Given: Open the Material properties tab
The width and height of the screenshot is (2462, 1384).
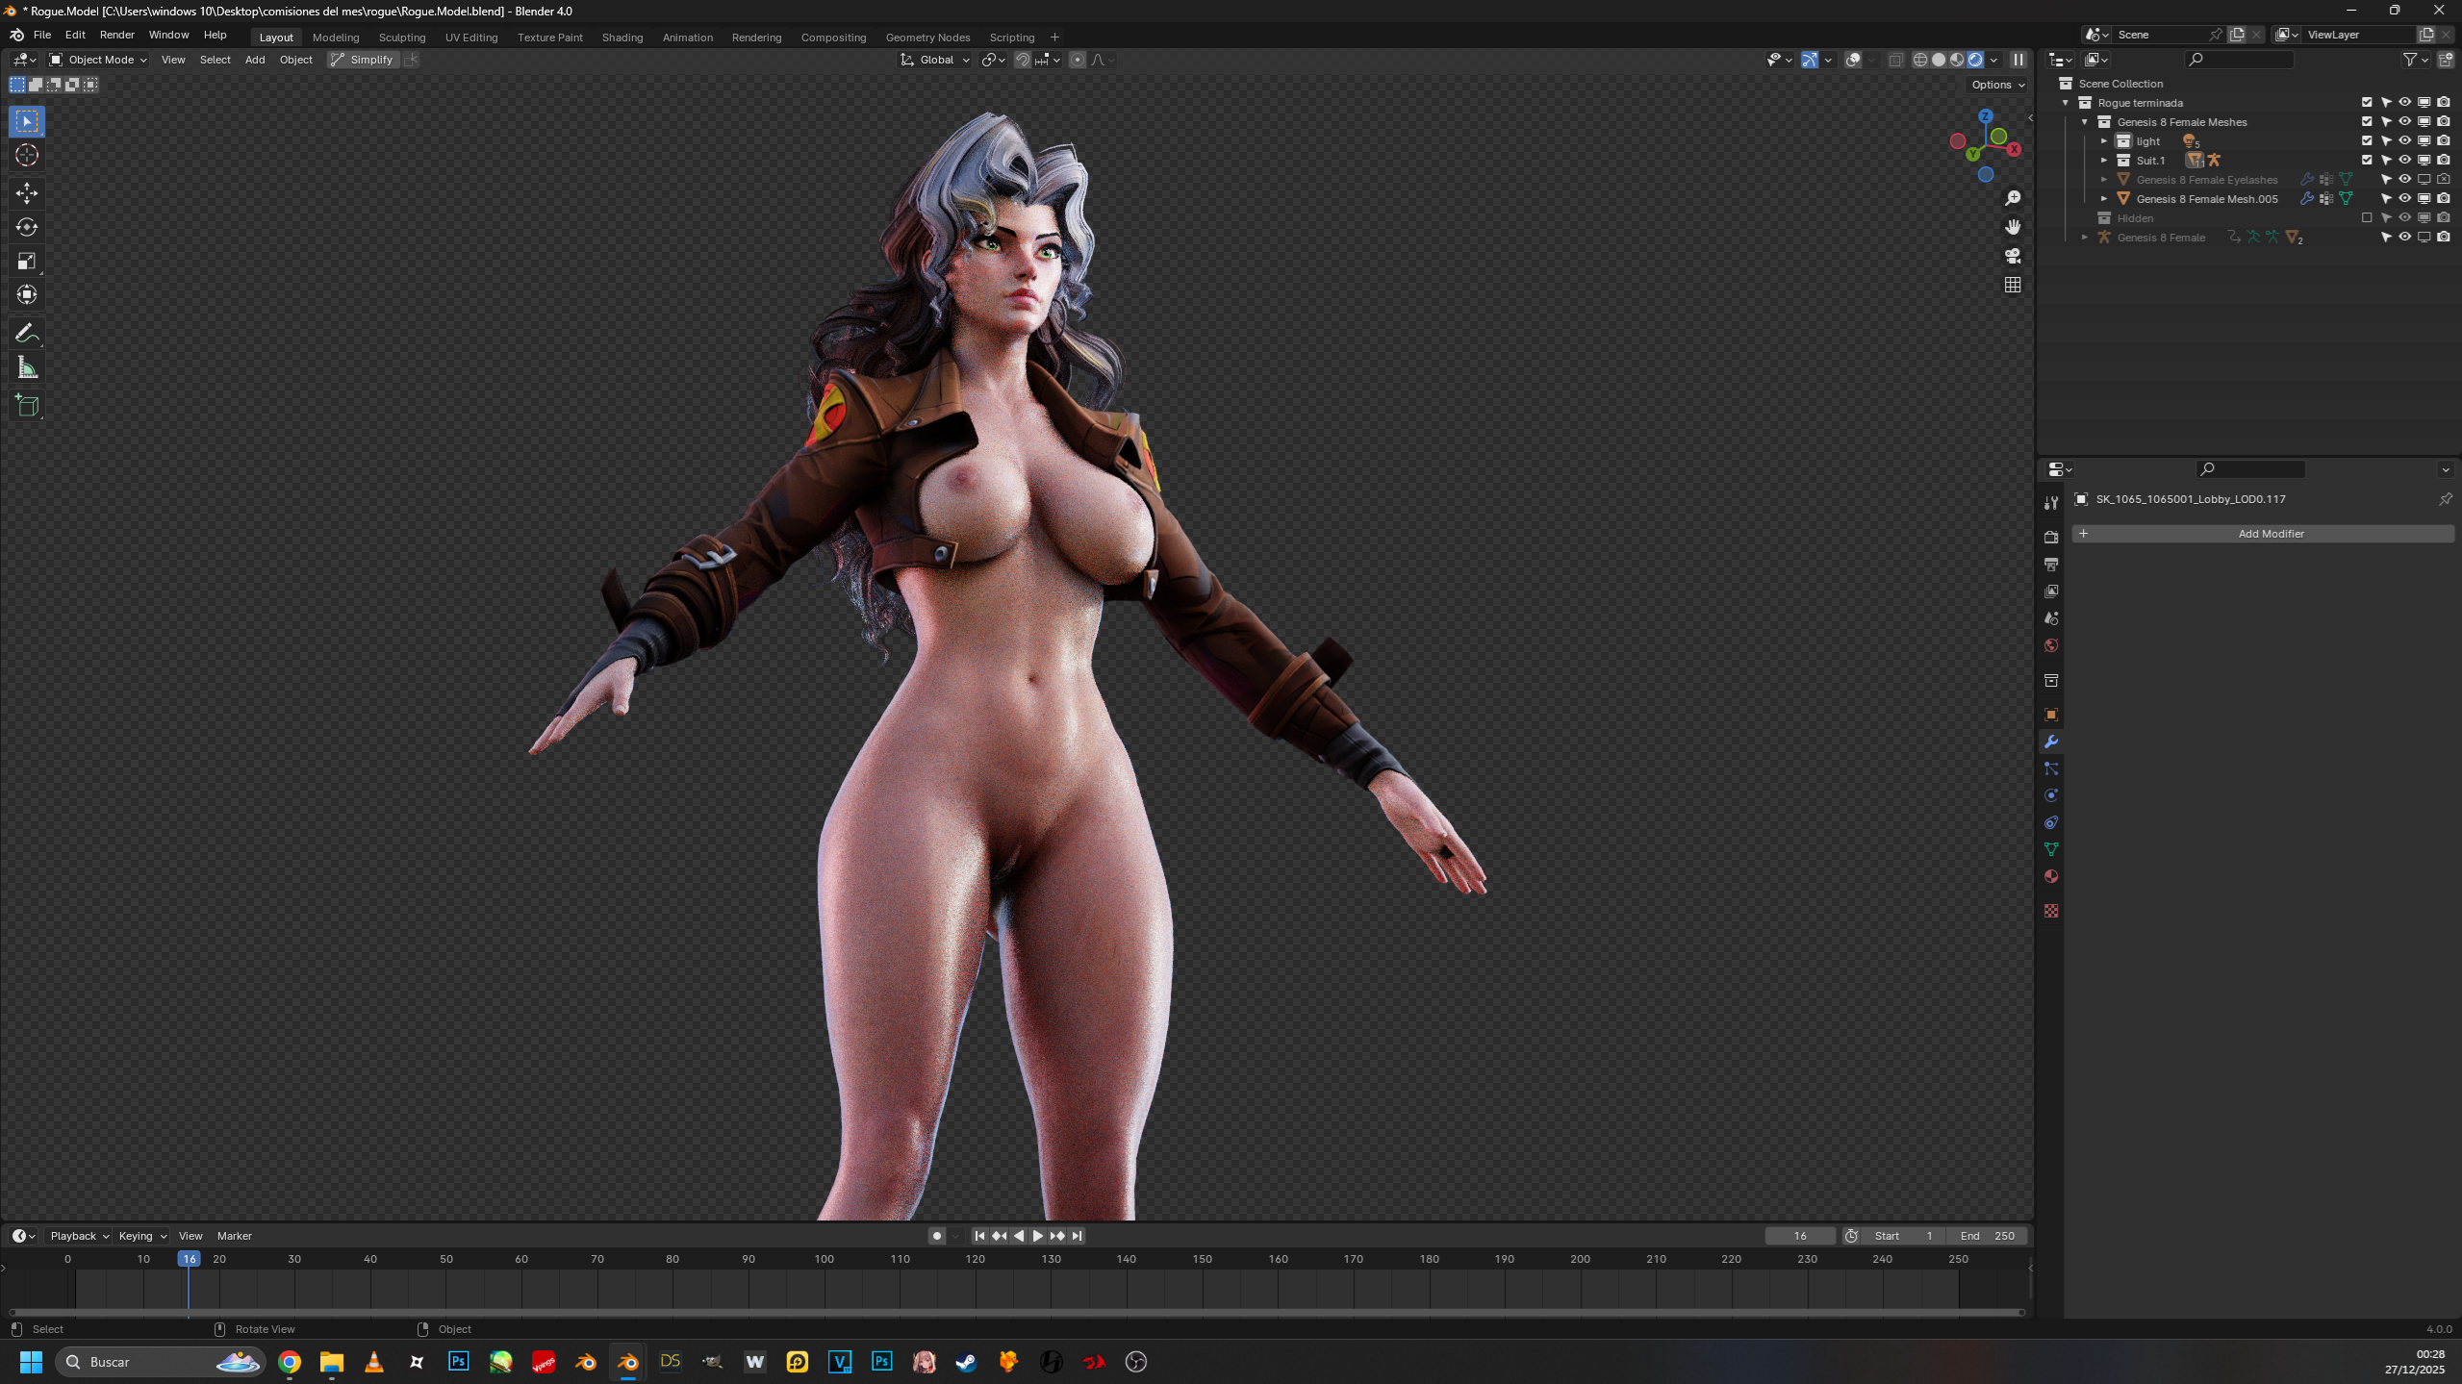Looking at the screenshot, I should 2051,876.
